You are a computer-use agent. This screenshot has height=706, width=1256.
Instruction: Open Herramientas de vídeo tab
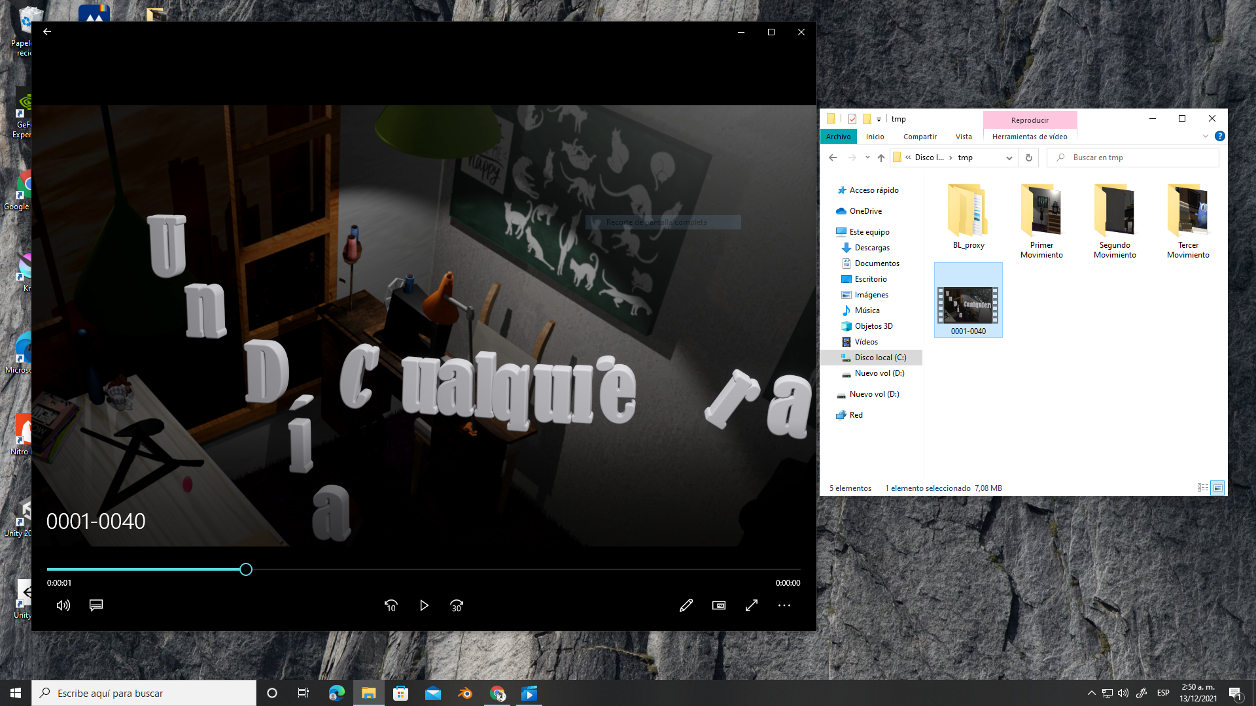coord(1030,137)
